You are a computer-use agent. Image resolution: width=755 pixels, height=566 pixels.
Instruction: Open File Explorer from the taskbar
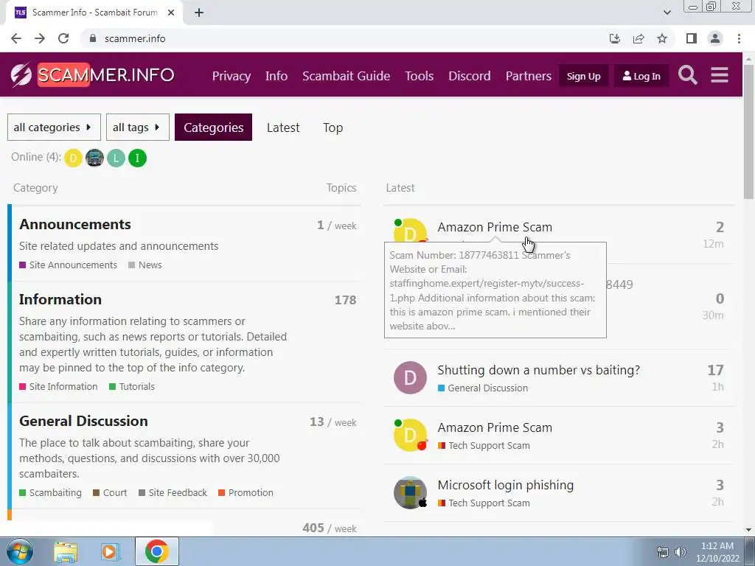66,551
